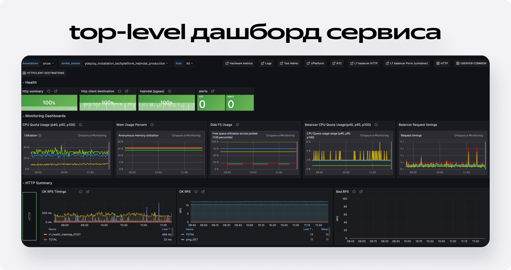Screen dimensions: 511x270
Task: Click the crit alerts count tile
Action: point(211,103)
